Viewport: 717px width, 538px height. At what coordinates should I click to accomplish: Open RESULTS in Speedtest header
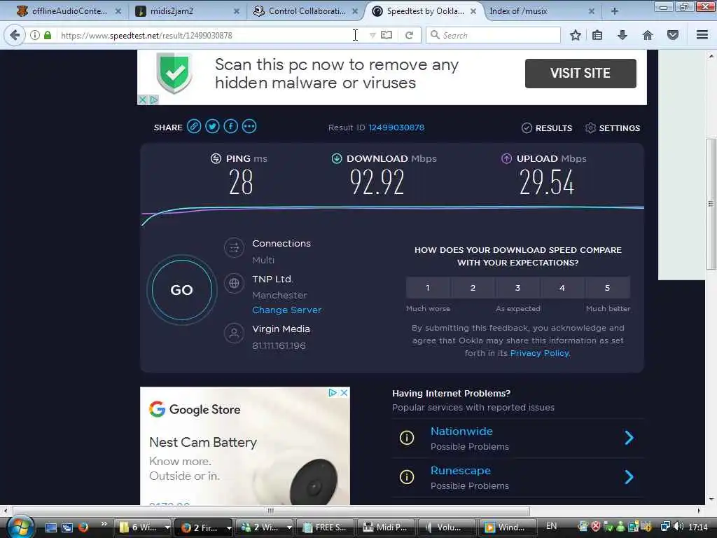point(547,128)
